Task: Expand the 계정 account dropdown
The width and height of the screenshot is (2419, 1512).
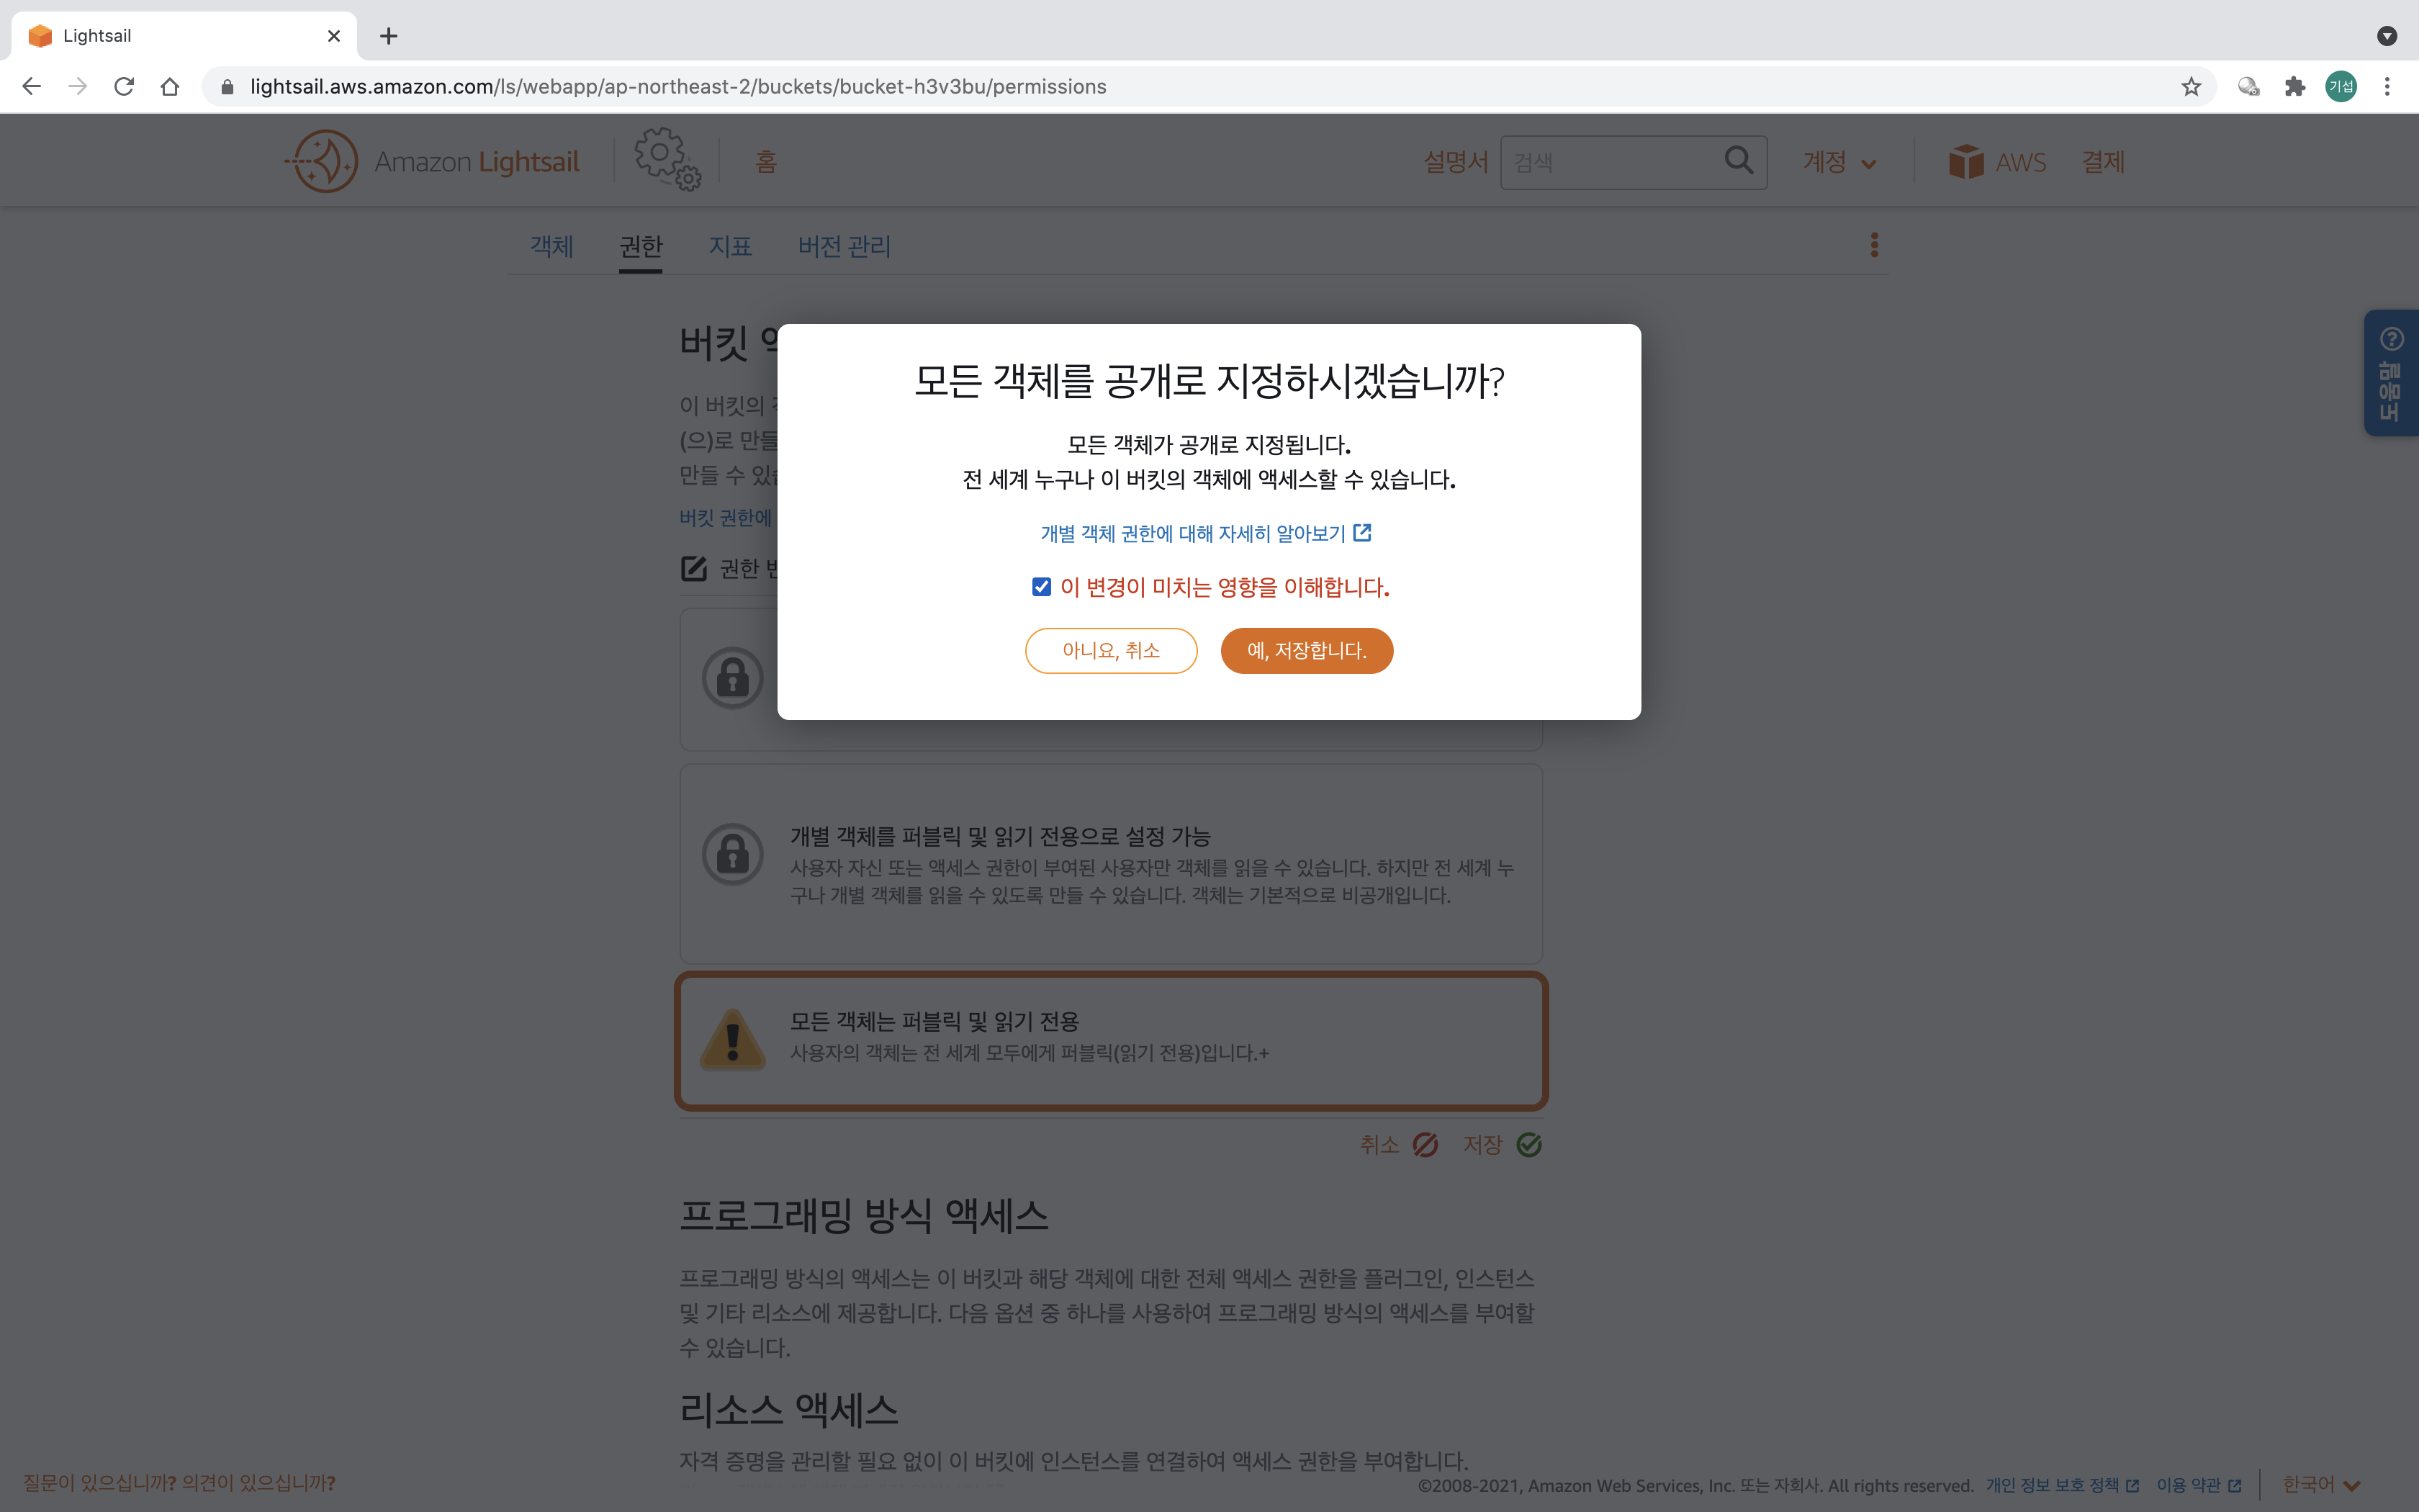Action: pos(1838,162)
